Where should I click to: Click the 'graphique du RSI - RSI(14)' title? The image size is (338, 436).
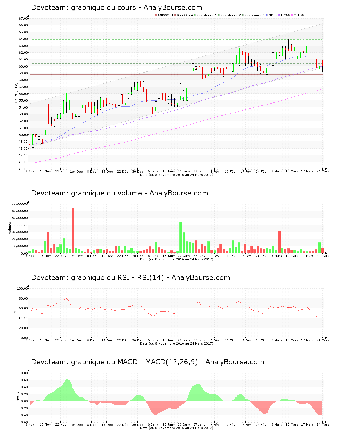click(130, 278)
